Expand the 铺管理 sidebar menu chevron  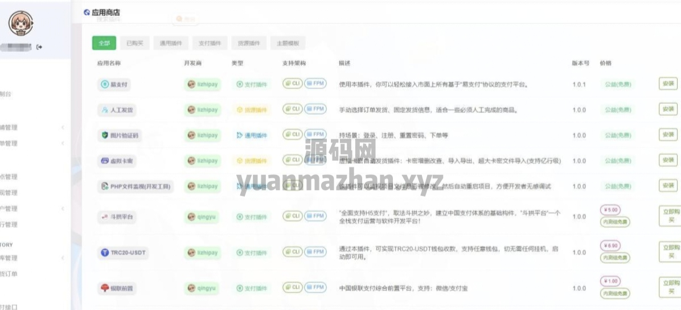click(63, 128)
